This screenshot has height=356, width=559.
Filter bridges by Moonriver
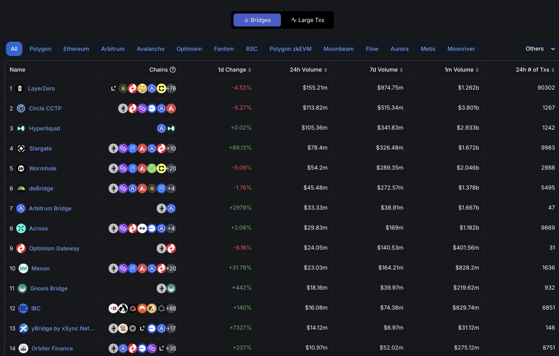(461, 49)
